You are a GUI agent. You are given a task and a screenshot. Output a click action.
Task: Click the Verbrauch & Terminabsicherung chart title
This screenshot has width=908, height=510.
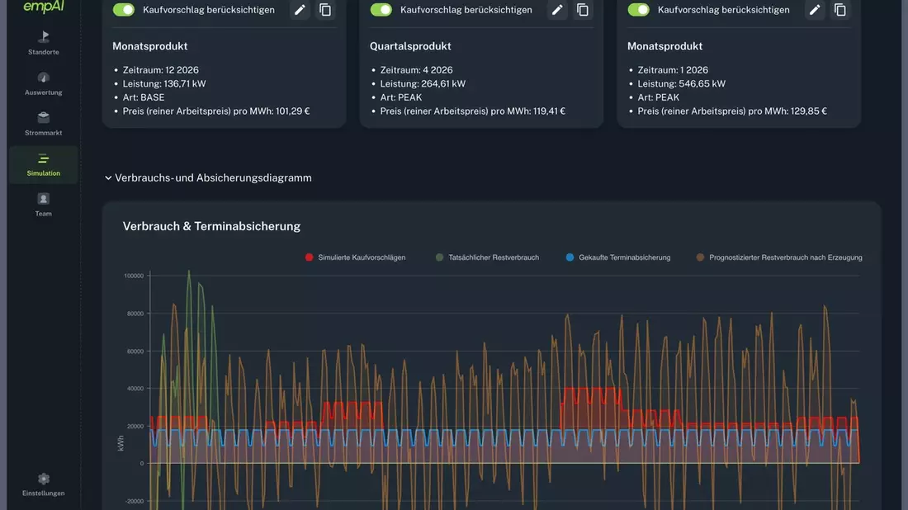click(x=211, y=226)
